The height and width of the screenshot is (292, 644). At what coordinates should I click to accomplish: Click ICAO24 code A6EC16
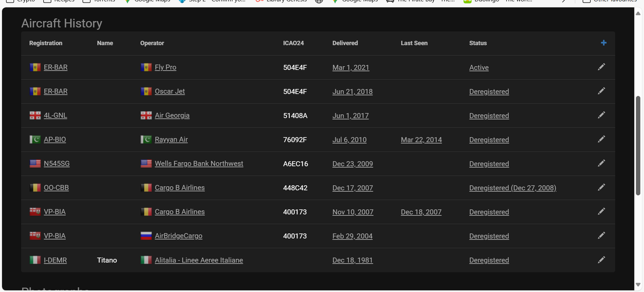(x=296, y=164)
